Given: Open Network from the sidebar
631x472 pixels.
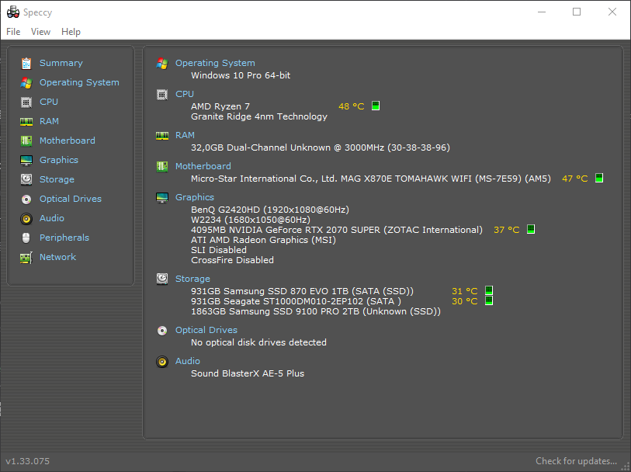Looking at the screenshot, I should 57,257.
